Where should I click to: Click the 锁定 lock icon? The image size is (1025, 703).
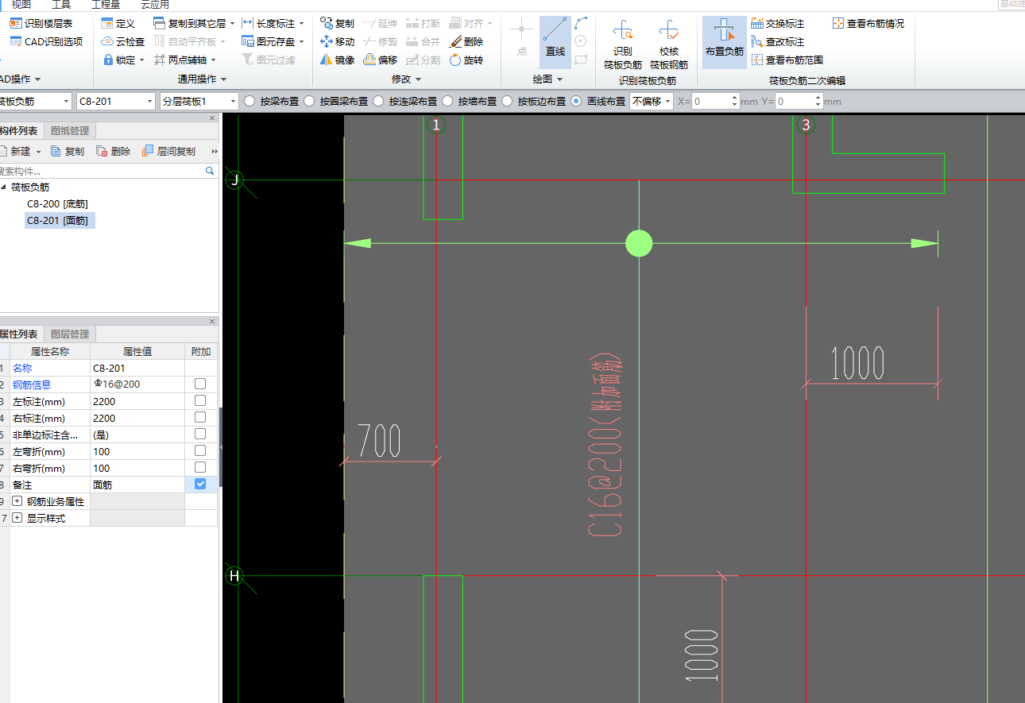108,60
